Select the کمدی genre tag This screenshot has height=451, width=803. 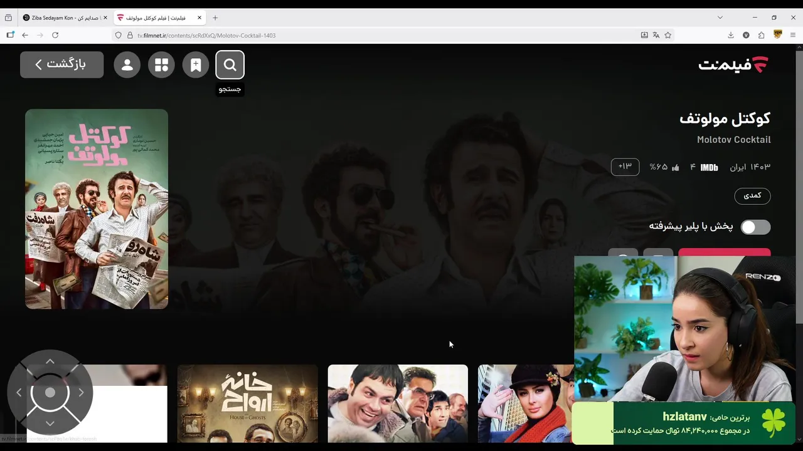(x=752, y=195)
